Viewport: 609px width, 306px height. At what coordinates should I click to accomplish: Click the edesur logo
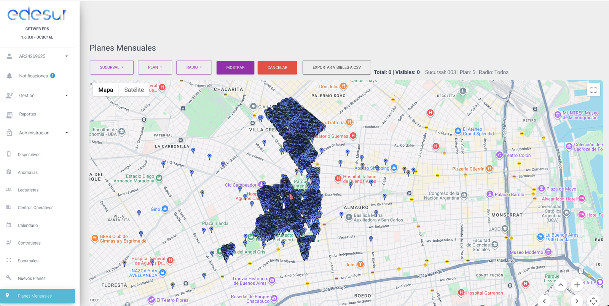(x=37, y=14)
